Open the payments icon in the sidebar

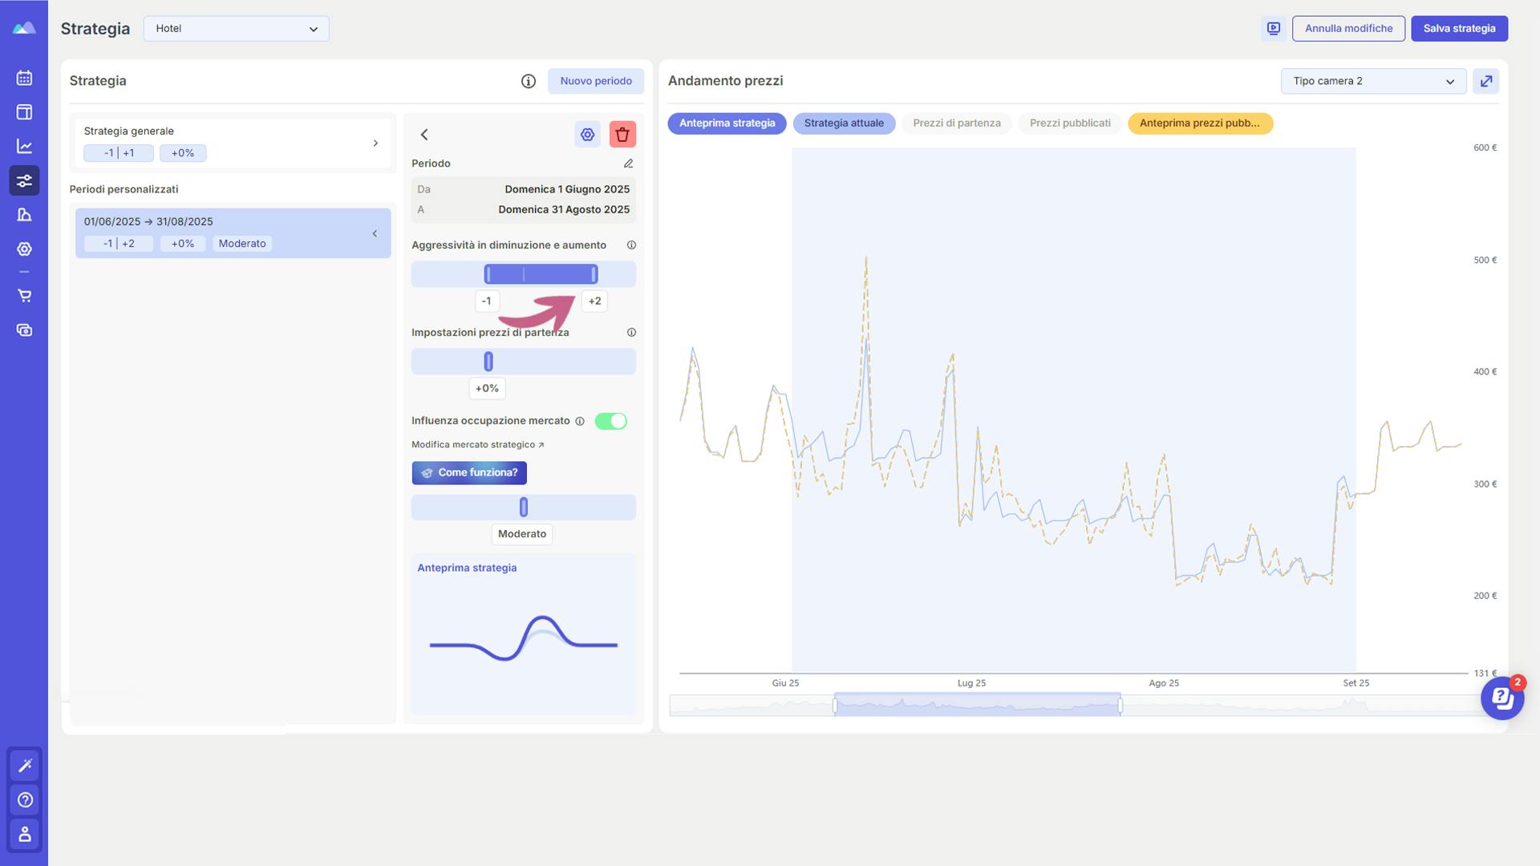click(24, 330)
